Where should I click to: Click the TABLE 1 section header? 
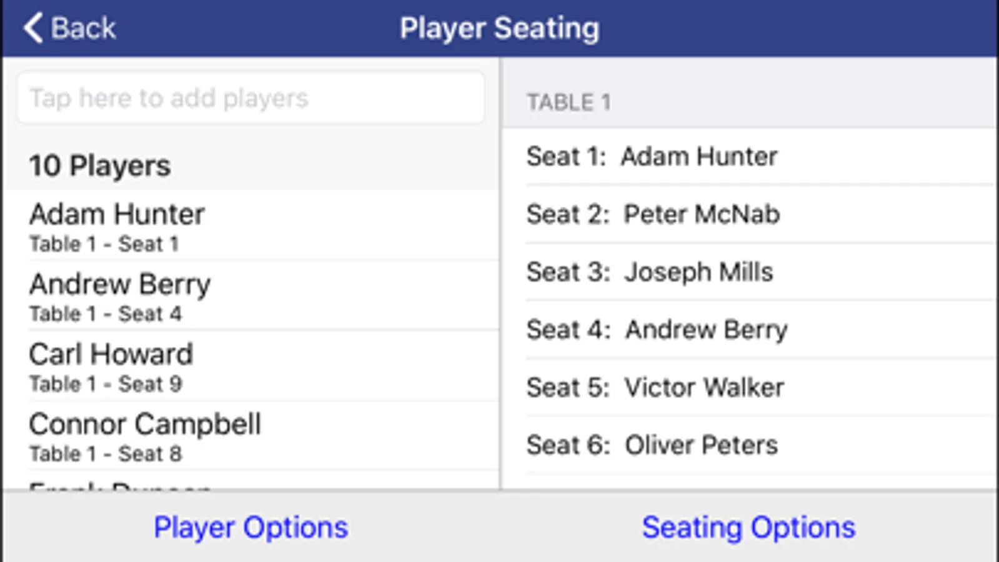click(x=569, y=102)
